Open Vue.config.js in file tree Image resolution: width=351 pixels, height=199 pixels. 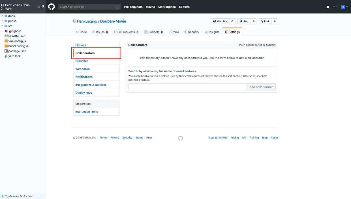(x=17, y=41)
